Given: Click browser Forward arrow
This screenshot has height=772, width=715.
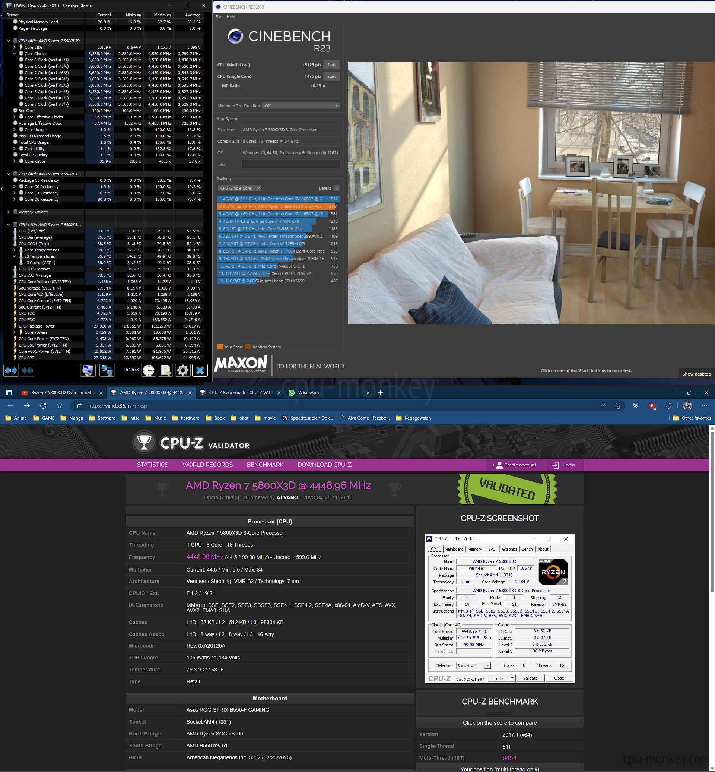Looking at the screenshot, I should 27,406.
